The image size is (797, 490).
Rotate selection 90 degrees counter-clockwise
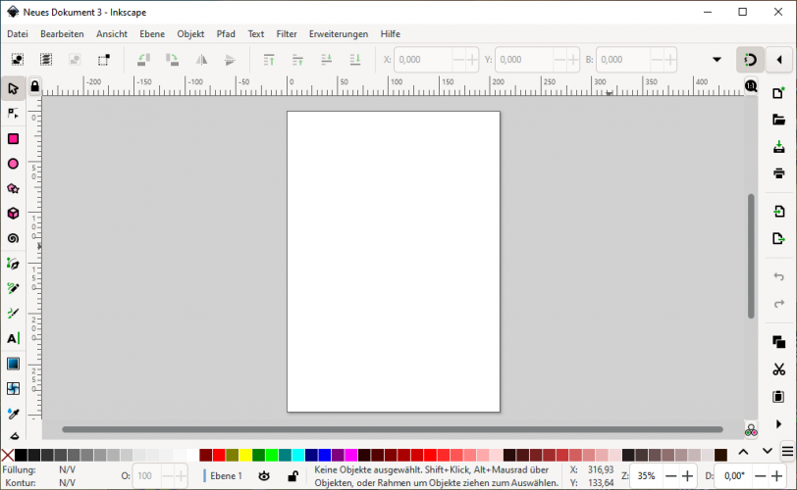coord(143,60)
